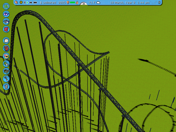Set game speed to fast forward
Viewport: 176px width, 132px height.
(x=31, y=2)
